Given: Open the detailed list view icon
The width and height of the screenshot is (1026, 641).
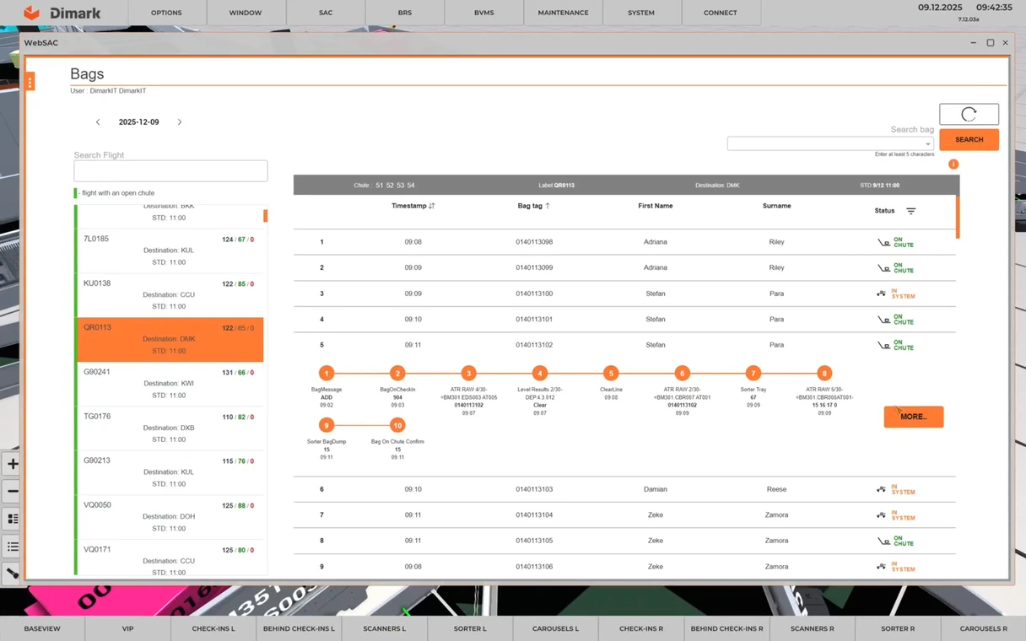Looking at the screenshot, I should [13, 519].
